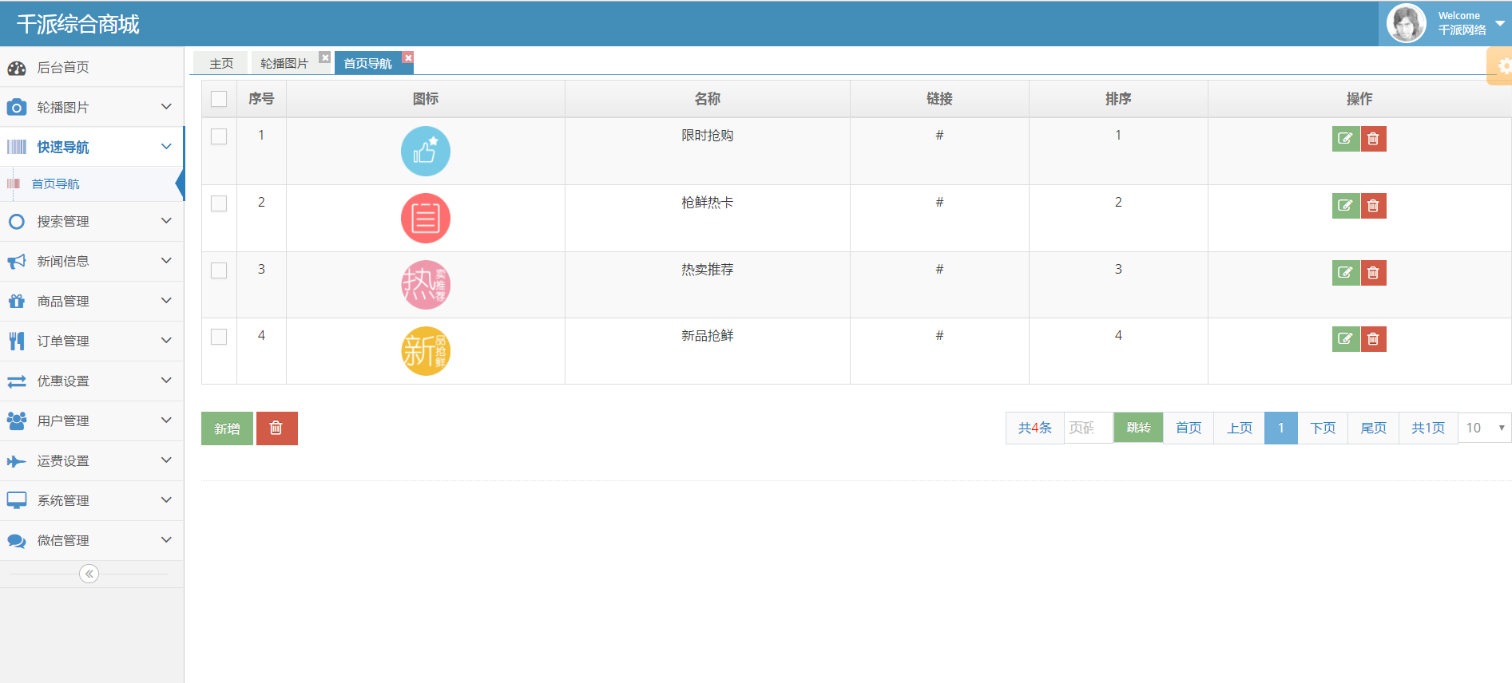
Task: Click the red 枪鲜热卡 icon image
Action: [426, 219]
